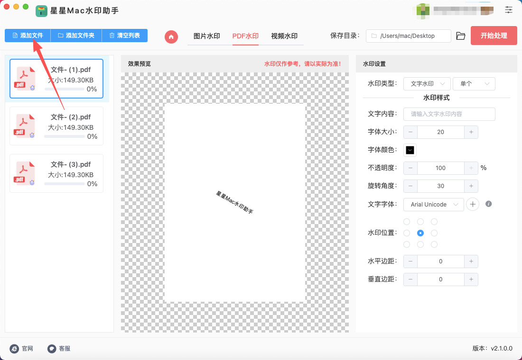Screen dimensions: 522x360
Task: Add a new font with plus circle
Action: tap(472, 204)
